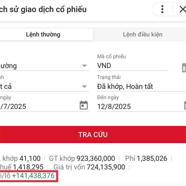
Task: Switch to Lệnh điều kiện tab
Action: tap(143, 34)
